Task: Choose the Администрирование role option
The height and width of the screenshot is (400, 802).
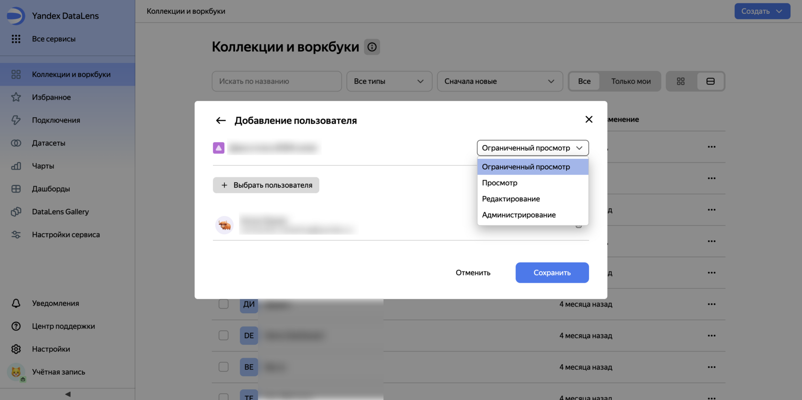Action: tap(533, 215)
